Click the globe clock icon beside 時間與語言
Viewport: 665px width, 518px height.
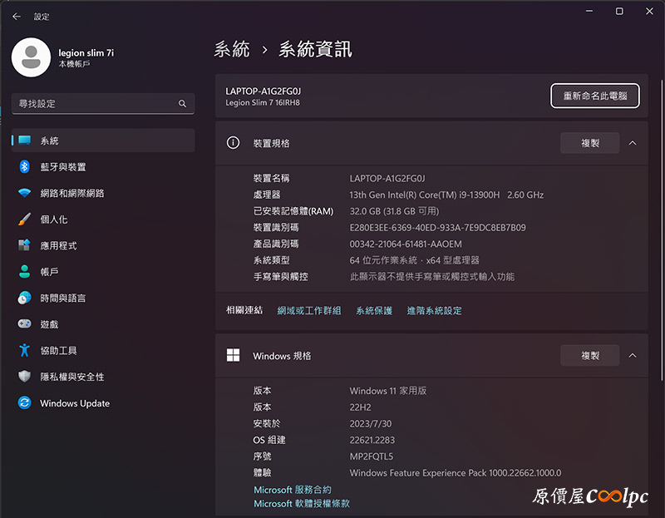tap(25, 298)
